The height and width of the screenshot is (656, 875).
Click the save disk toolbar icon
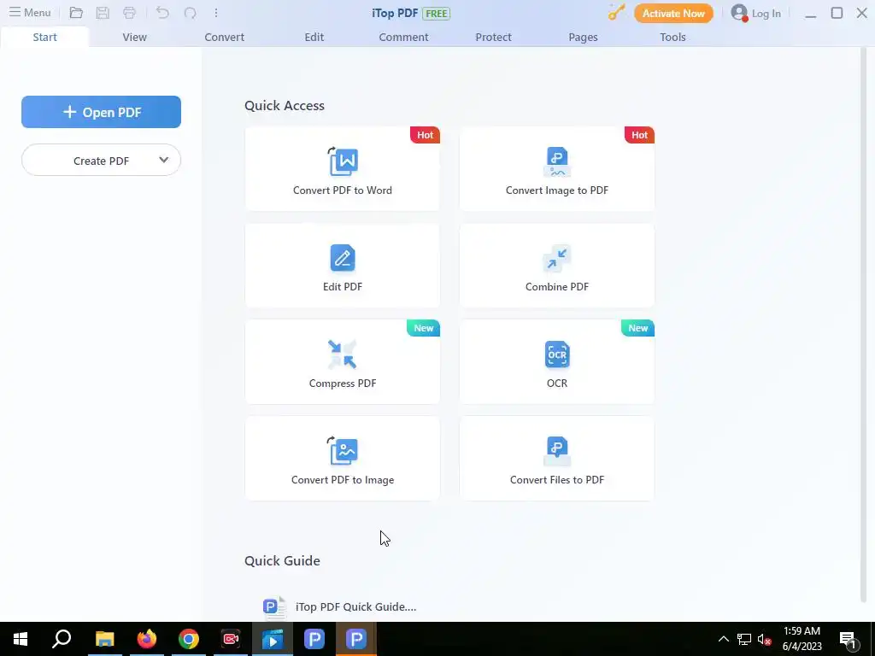point(103,13)
